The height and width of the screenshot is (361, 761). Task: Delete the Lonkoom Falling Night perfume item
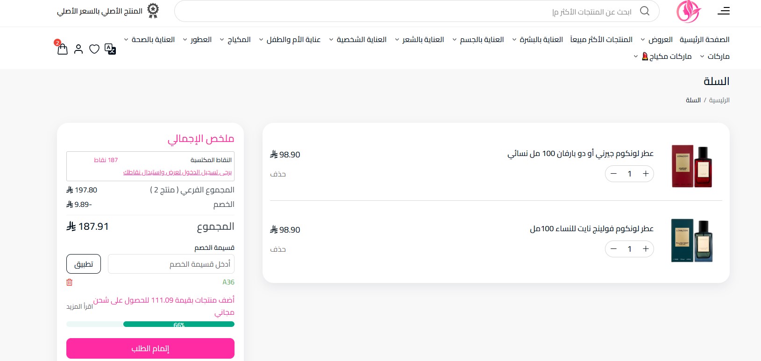pos(278,249)
